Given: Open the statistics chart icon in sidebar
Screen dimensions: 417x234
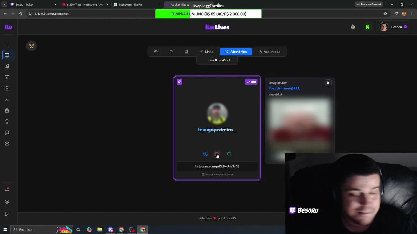Looking at the screenshot, I should [7, 44].
